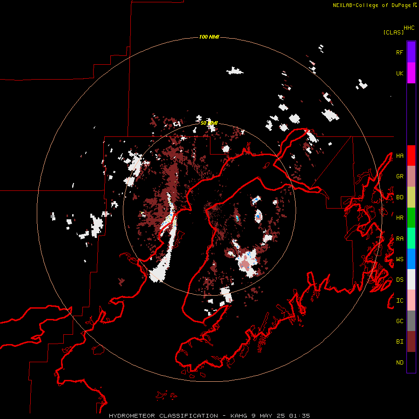Click the GC legend label
The image size is (419, 419).
pyautogui.click(x=399, y=321)
